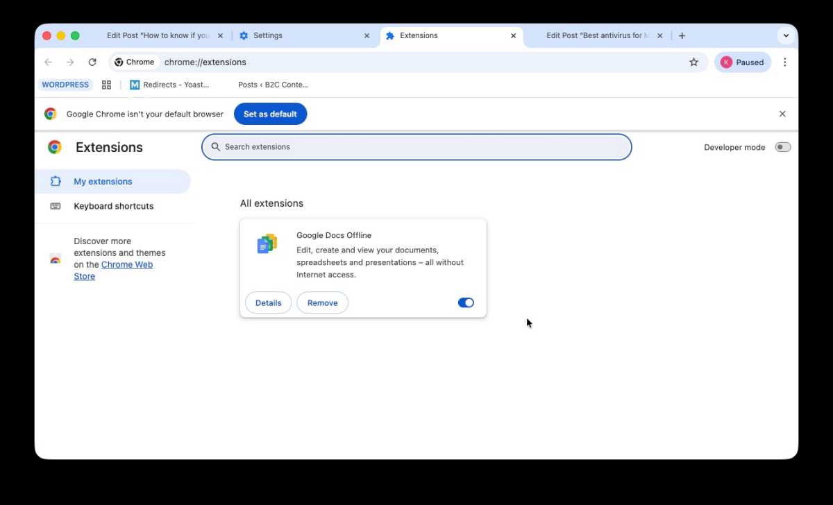Open the Chrome three-dot menu

point(785,62)
